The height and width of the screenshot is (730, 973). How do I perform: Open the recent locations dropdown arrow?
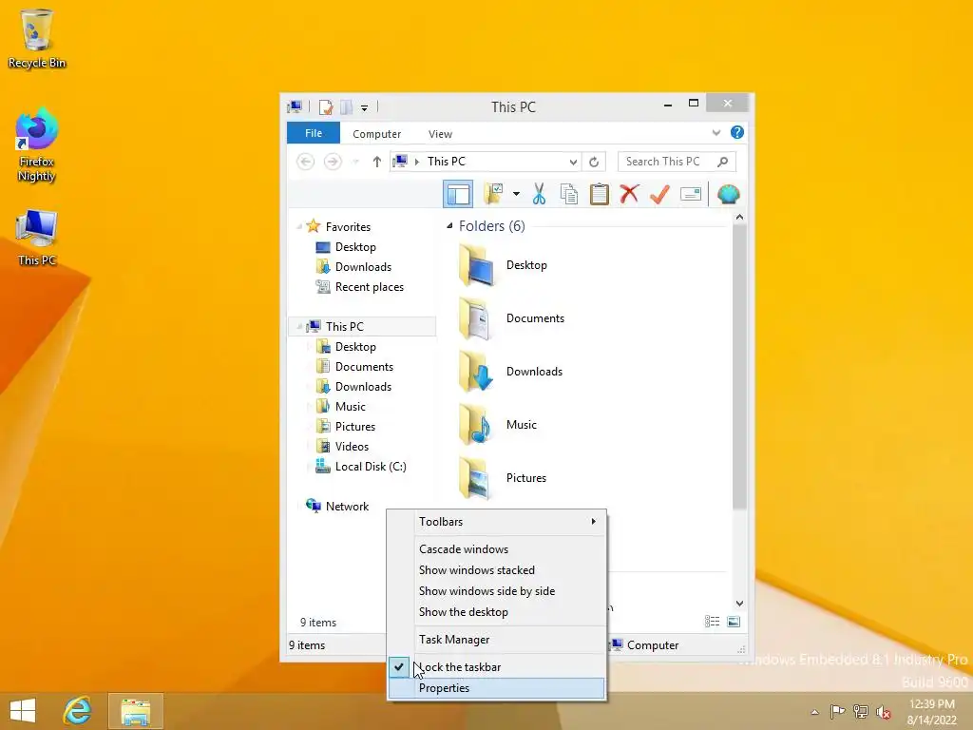tap(355, 162)
